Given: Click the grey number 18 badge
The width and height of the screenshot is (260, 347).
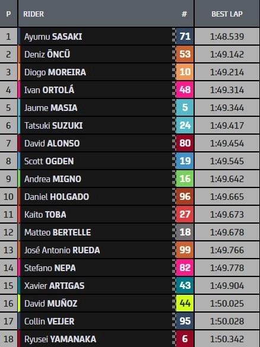Looking at the screenshot, I should [x=185, y=232].
